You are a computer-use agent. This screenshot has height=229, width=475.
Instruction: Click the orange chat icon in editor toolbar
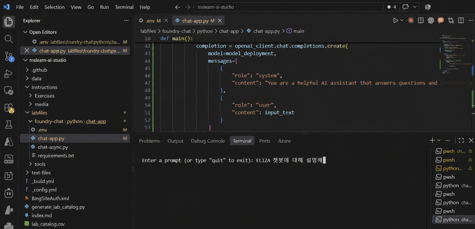click(441, 21)
